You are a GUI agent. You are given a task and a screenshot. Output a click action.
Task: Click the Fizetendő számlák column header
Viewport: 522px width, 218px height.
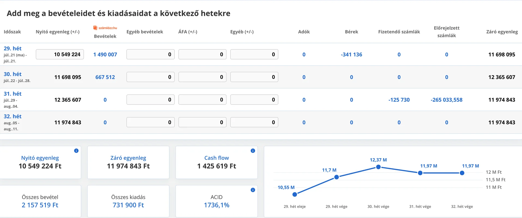pyautogui.click(x=399, y=32)
